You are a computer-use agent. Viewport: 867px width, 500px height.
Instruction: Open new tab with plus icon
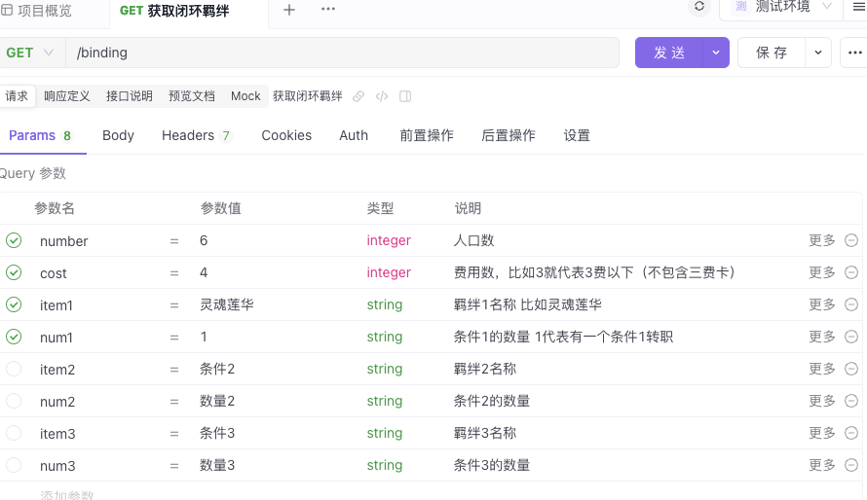pyautogui.click(x=289, y=10)
